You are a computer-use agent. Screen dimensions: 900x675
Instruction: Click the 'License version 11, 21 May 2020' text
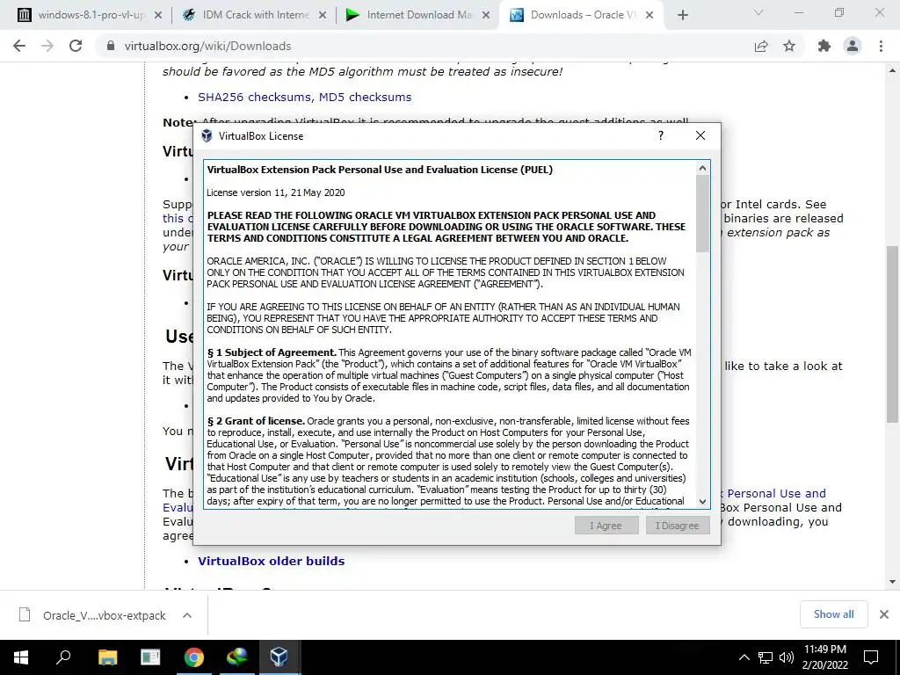pos(275,192)
